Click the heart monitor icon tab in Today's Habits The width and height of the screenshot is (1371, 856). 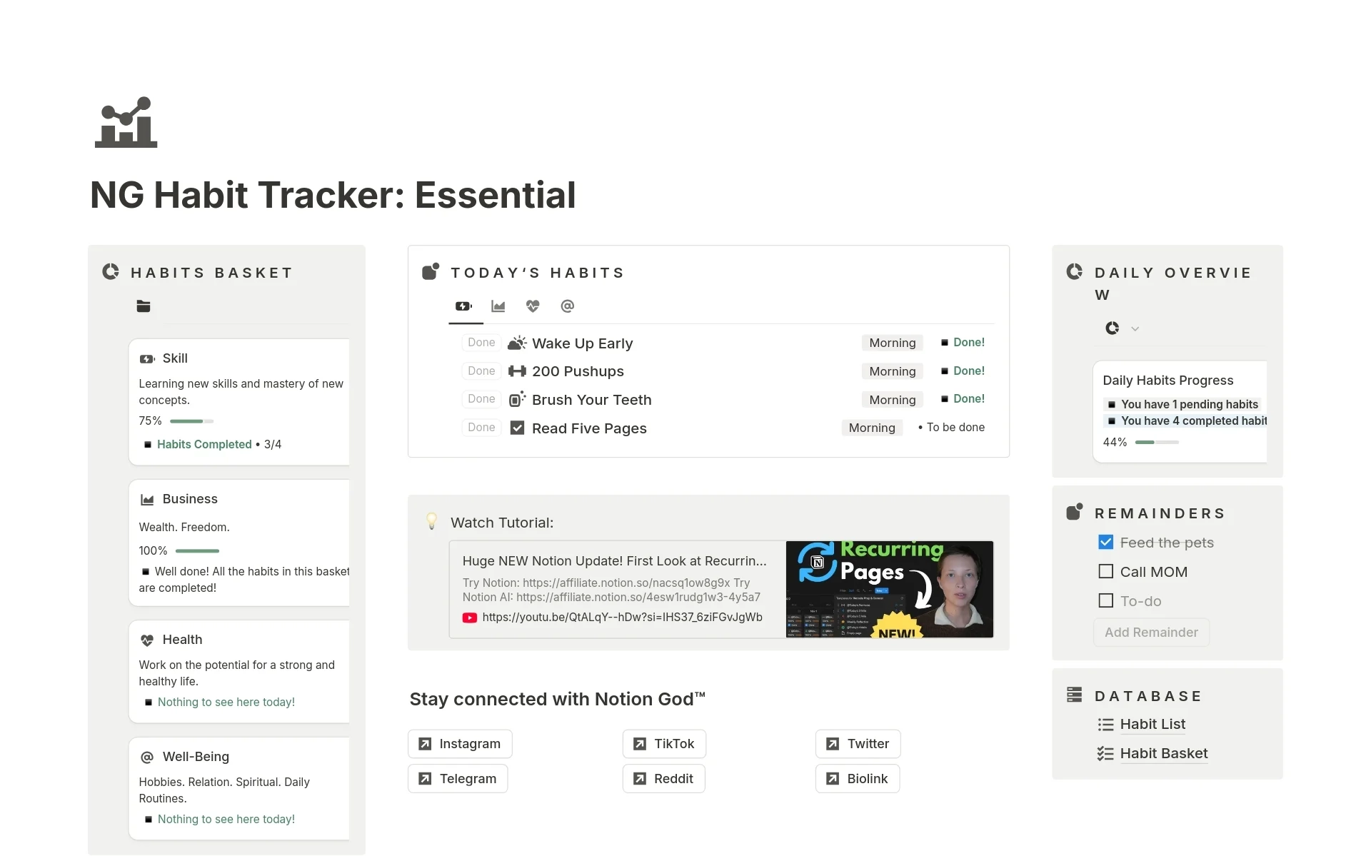coord(533,306)
